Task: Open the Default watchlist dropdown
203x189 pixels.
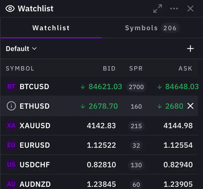Action: click(x=21, y=49)
